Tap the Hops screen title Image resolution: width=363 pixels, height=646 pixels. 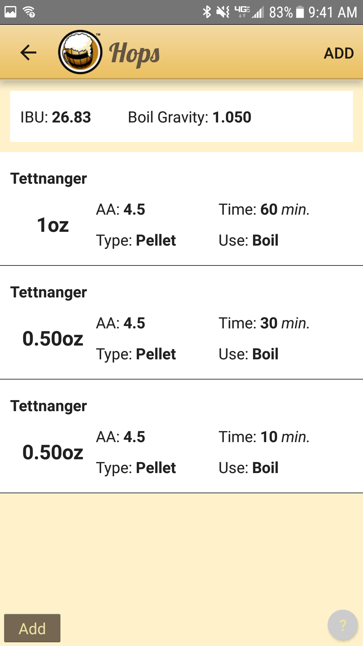134,53
